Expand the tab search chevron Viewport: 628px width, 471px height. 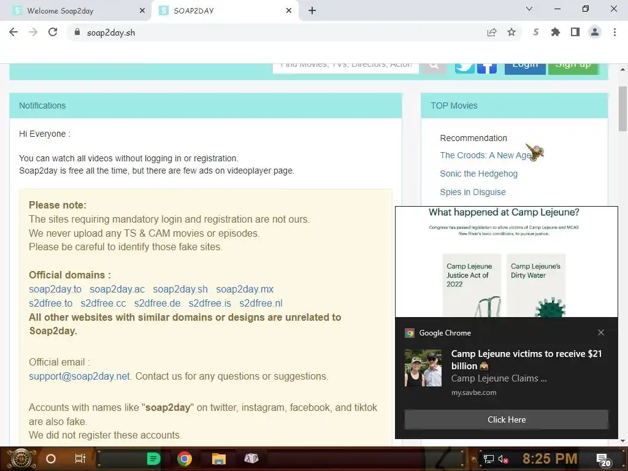pyautogui.click(x=529, y=9)
